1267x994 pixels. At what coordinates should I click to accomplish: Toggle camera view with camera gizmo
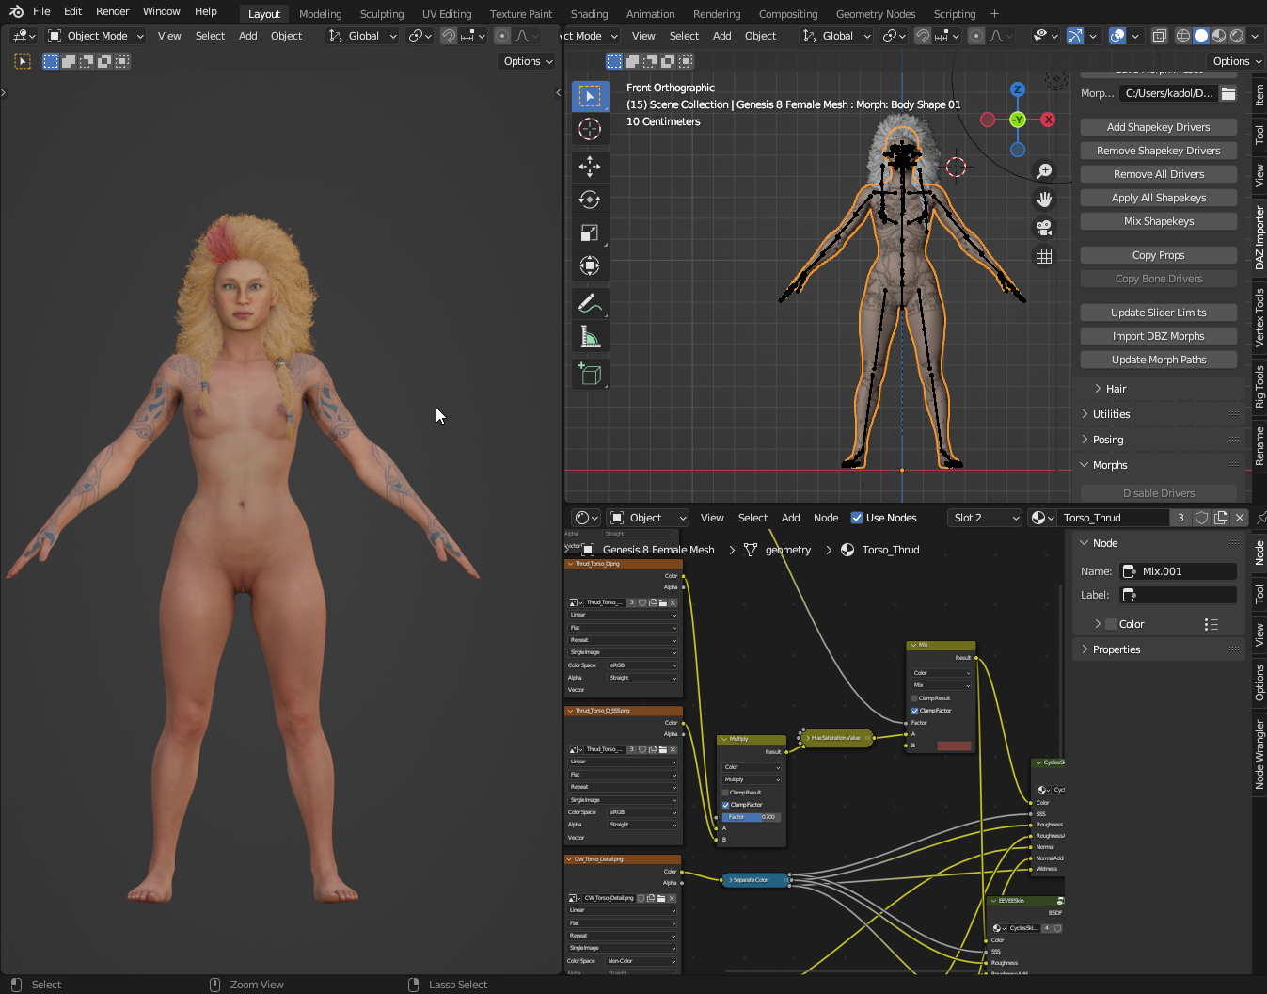[1044, 228]
